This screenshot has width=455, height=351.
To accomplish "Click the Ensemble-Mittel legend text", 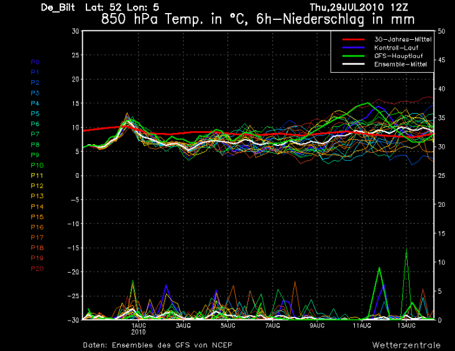I will [x=400, y=64].
